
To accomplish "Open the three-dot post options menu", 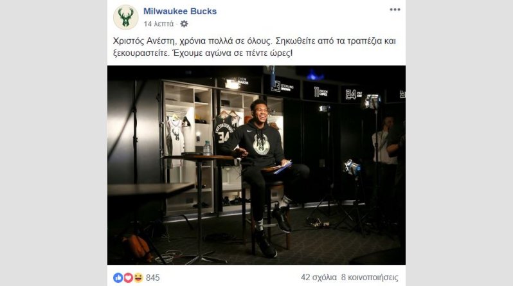I will [395, 10].
